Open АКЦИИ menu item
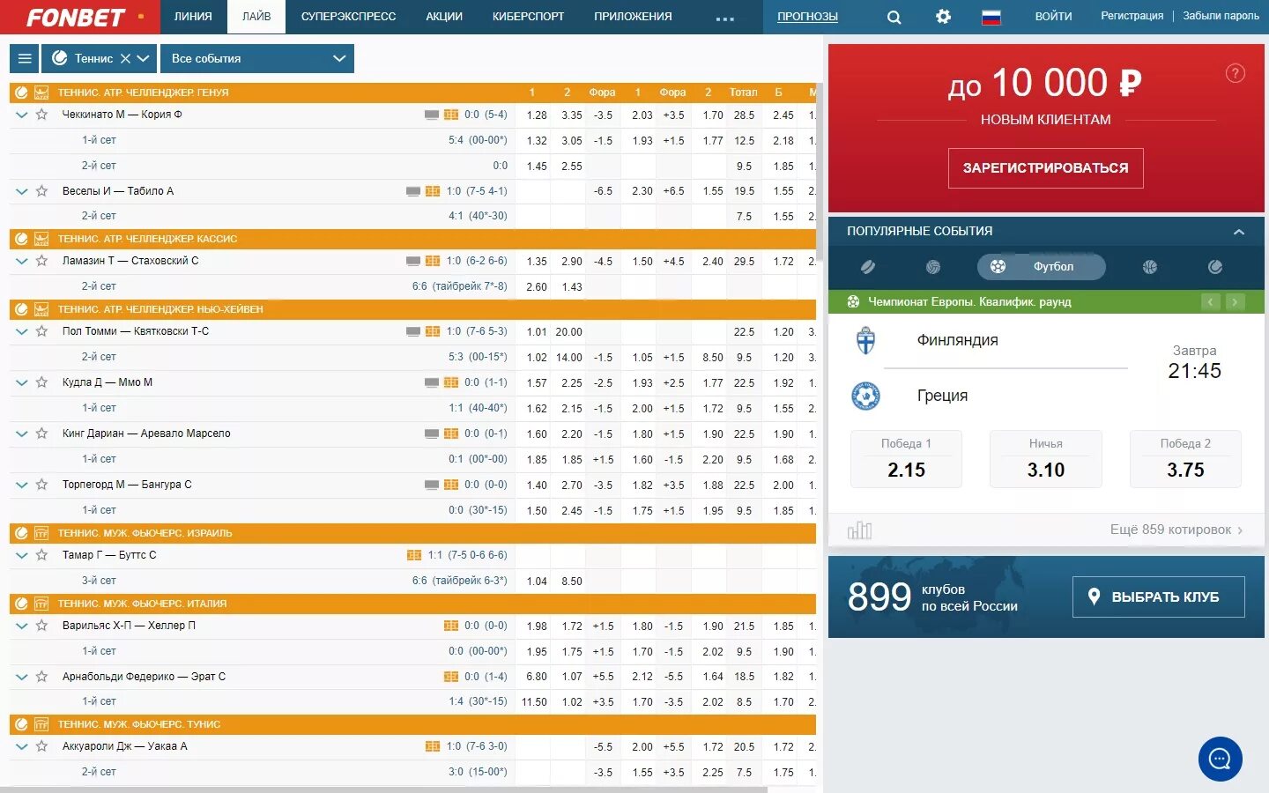 click(444, 17)
